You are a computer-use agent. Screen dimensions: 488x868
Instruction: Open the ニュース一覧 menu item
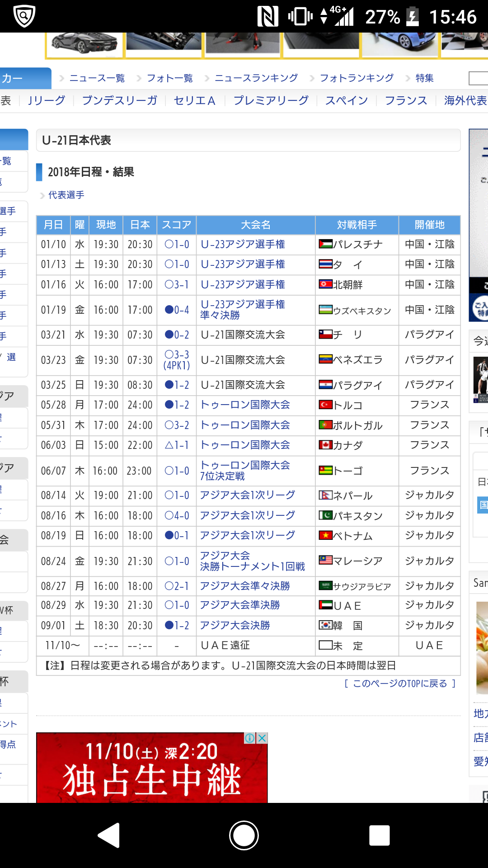coord(97,78)
